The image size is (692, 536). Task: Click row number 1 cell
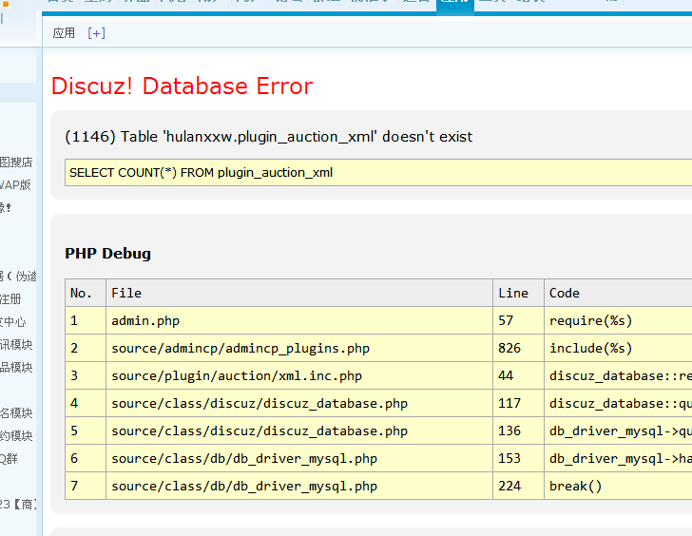pyautogui.click(x=86, y=320)
